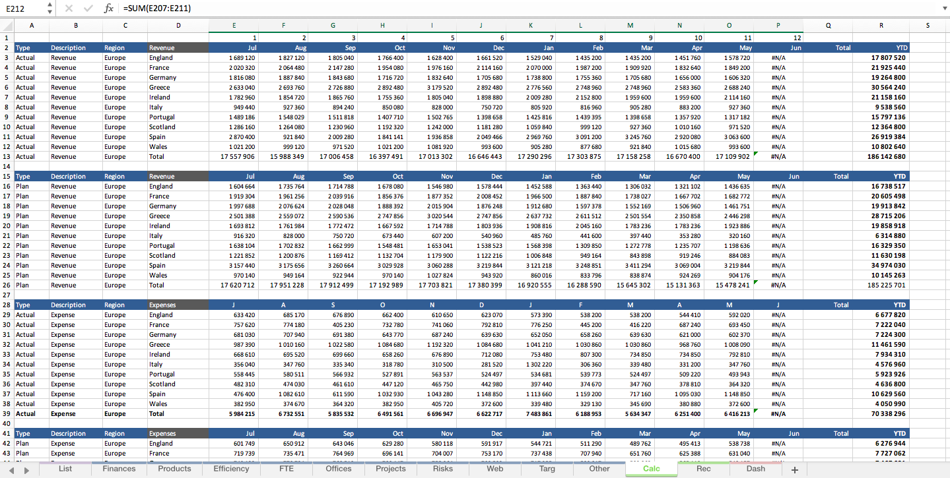The height and width of the screenshot is (478, 950).
Task: Open the Efficiency sheet tab
Action: [x=230, y=469]
